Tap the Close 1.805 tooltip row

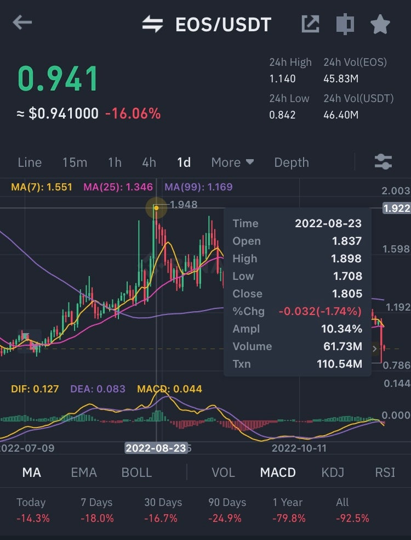297,294
